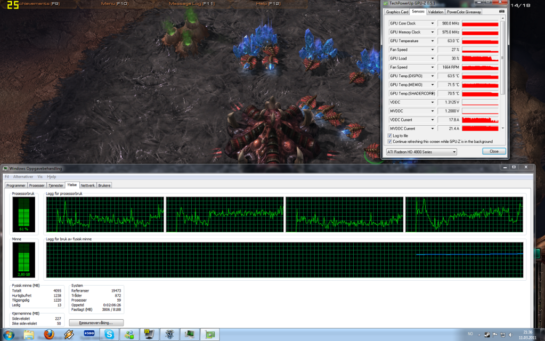The height and width of the screenshot is (341, 545).
Task: Show hidden system tray icons
Action: (479, 335)
